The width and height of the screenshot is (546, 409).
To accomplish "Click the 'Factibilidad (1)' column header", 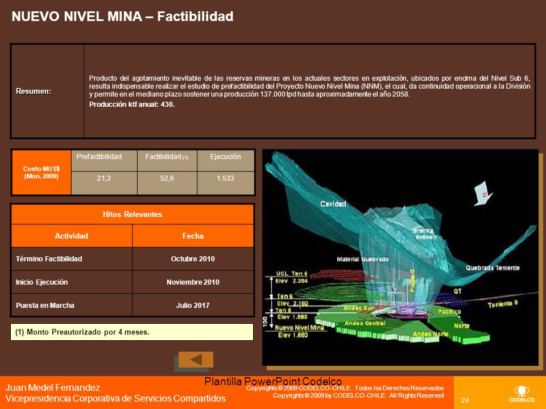I will coord(167,160).
